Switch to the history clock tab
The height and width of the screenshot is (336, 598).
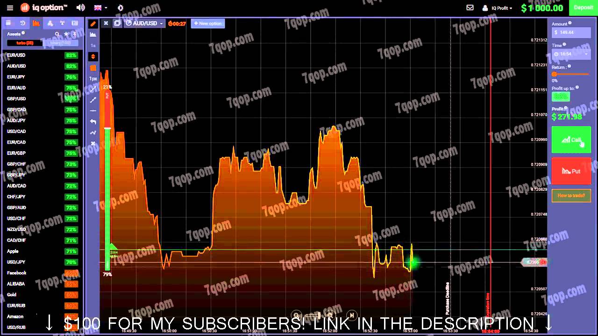pos(22,23)
